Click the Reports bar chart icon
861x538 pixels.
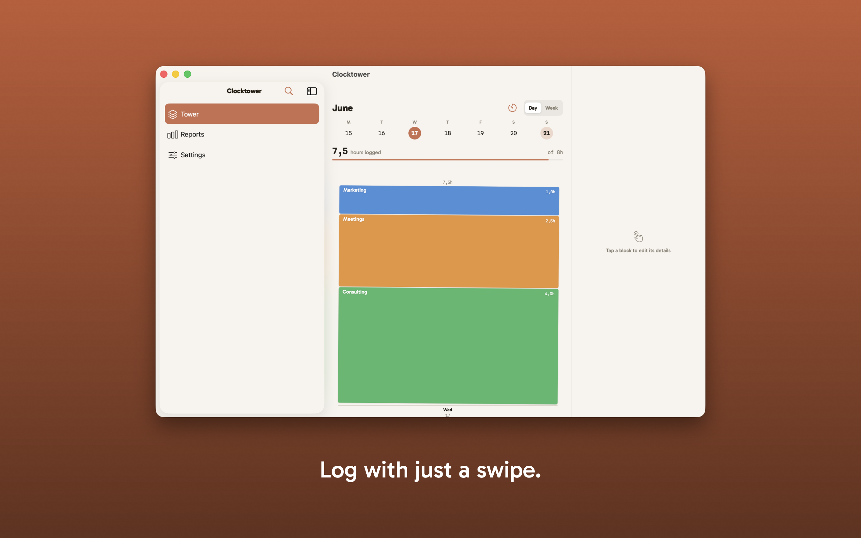[x=173, y=134]
